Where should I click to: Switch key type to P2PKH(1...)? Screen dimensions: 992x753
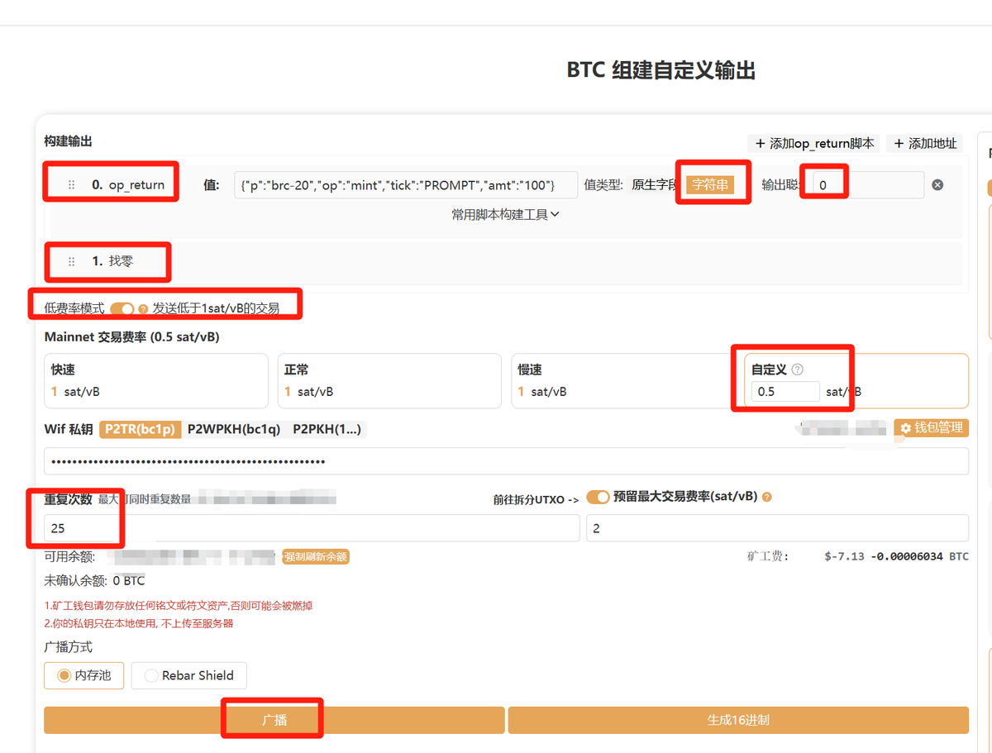[x=327, y=429]
